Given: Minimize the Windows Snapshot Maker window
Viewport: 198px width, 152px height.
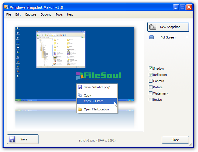Looking at the screenshot, I should 176,7.
